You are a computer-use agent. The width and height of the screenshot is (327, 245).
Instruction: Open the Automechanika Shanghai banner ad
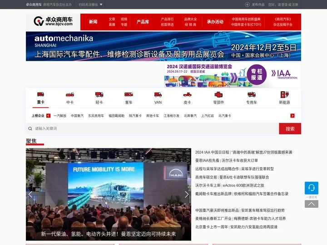tap(163, 46)
